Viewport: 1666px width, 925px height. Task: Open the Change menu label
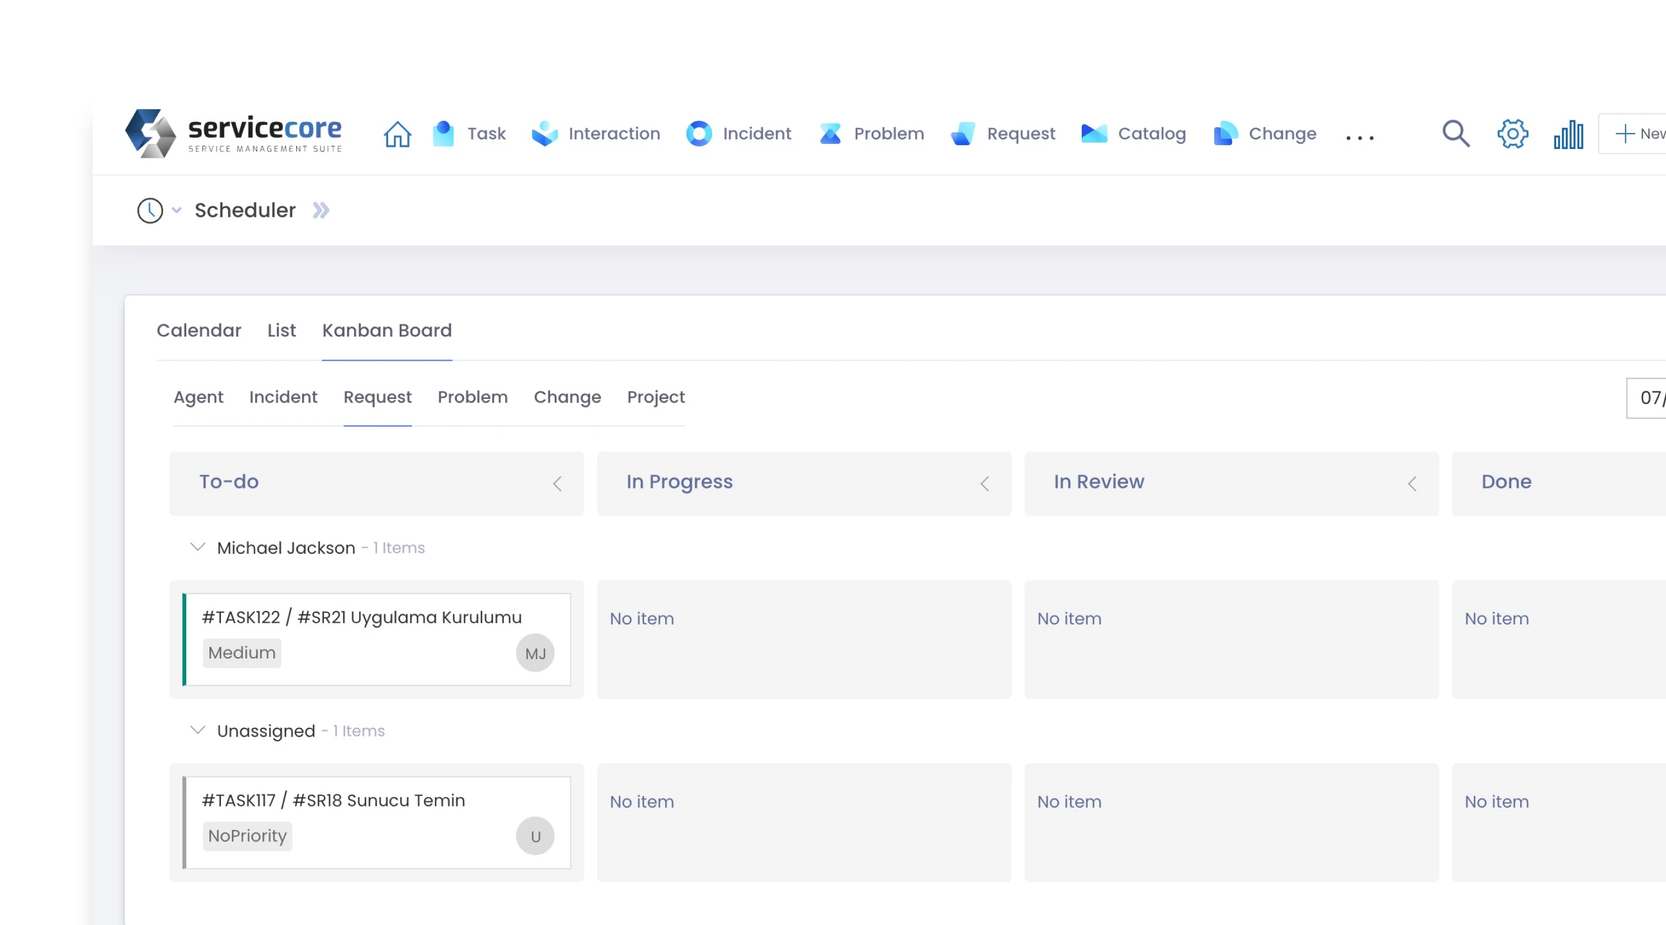(x=1282, y=134)
